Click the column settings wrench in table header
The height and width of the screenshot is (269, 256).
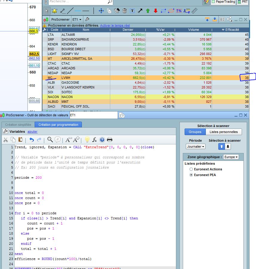45,30
